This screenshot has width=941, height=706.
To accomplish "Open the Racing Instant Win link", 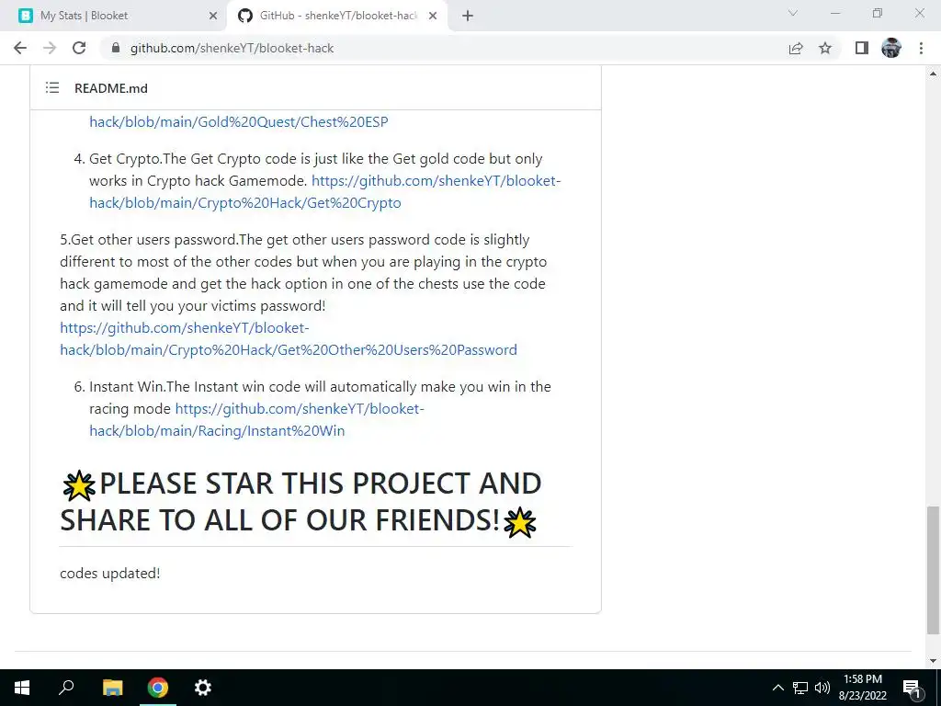I will pyautogui.click(x=257, y=419).
